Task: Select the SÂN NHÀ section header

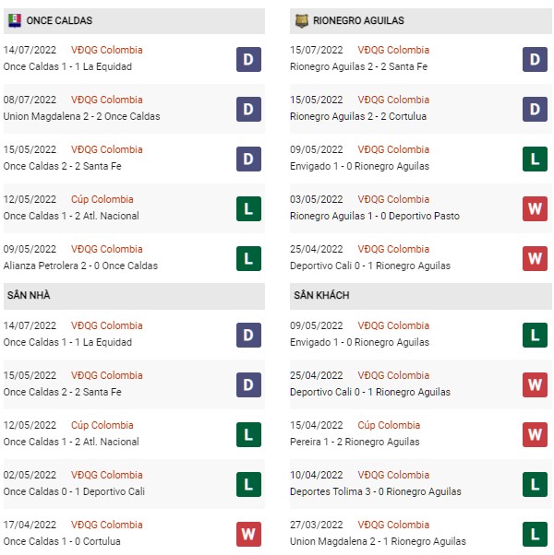Action: 29,295
